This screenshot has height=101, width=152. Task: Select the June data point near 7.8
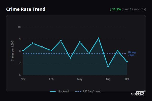89,53
